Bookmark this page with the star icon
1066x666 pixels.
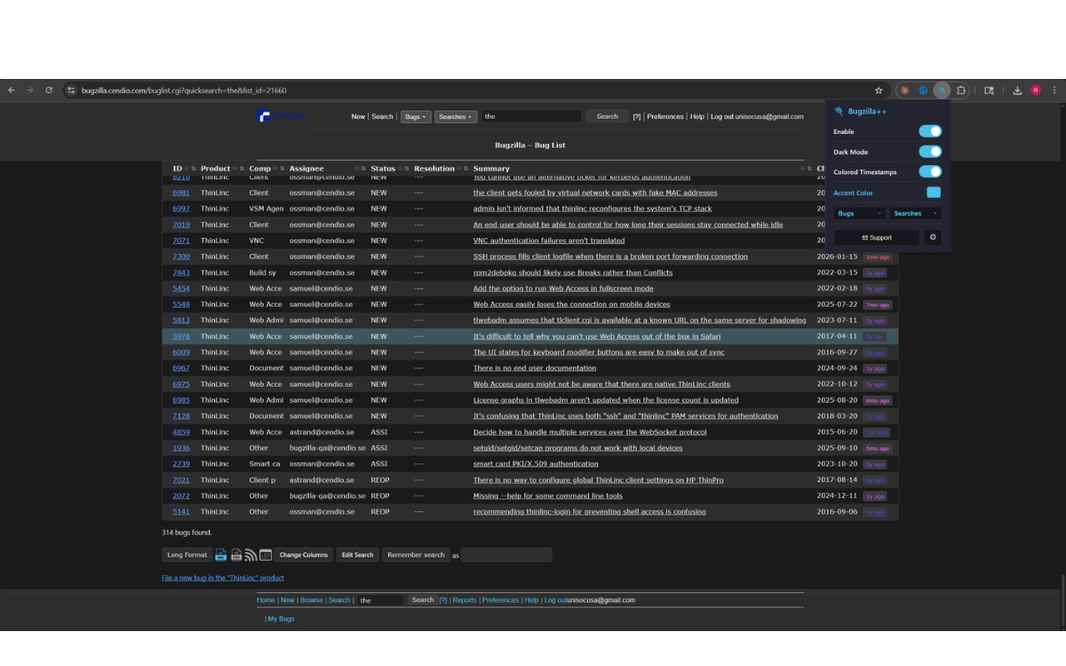879,90
